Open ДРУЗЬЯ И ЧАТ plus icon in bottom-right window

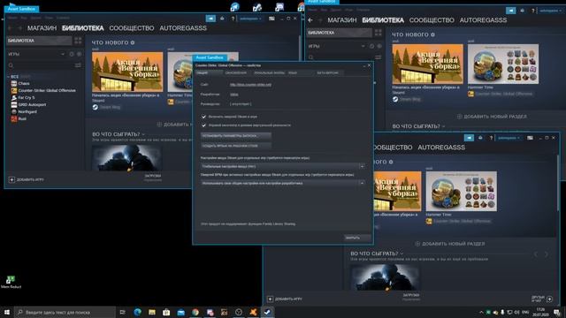pos(549,299)
